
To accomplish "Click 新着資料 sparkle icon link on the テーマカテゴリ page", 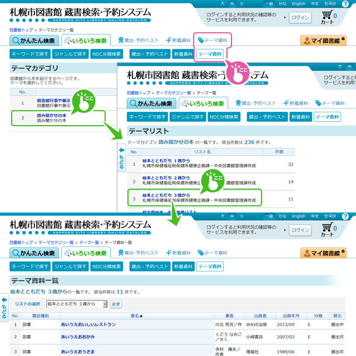I will click(178, 41).
